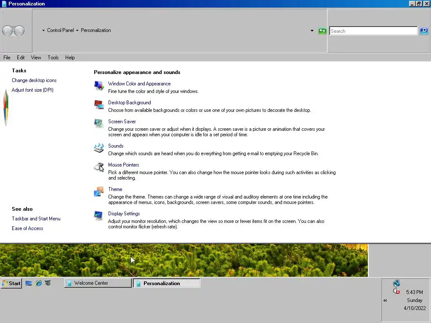Click the search magnifier button

[424, 30]
